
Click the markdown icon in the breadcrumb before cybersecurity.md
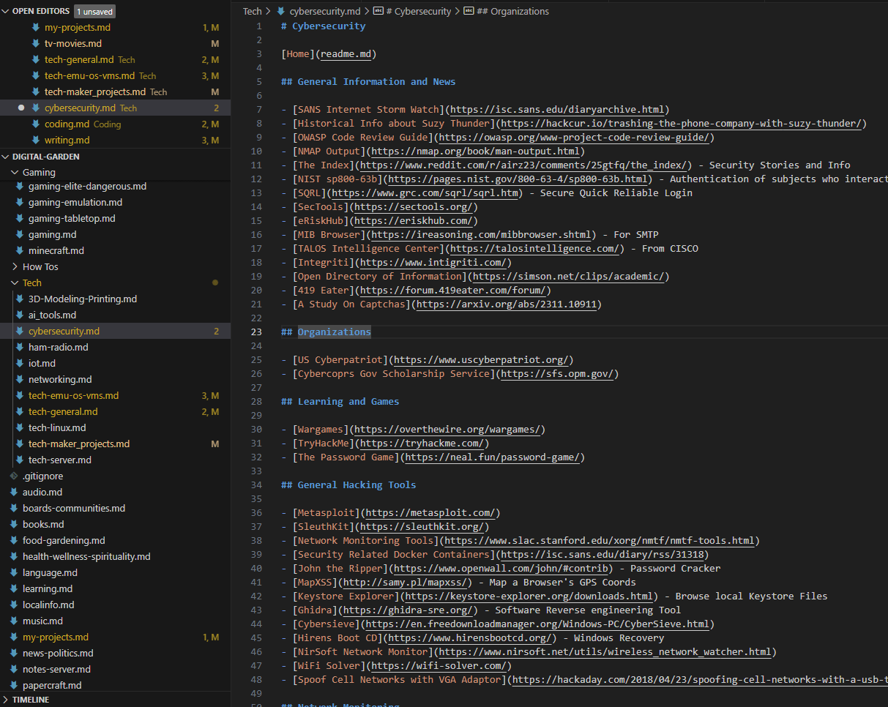click(280, 11)
